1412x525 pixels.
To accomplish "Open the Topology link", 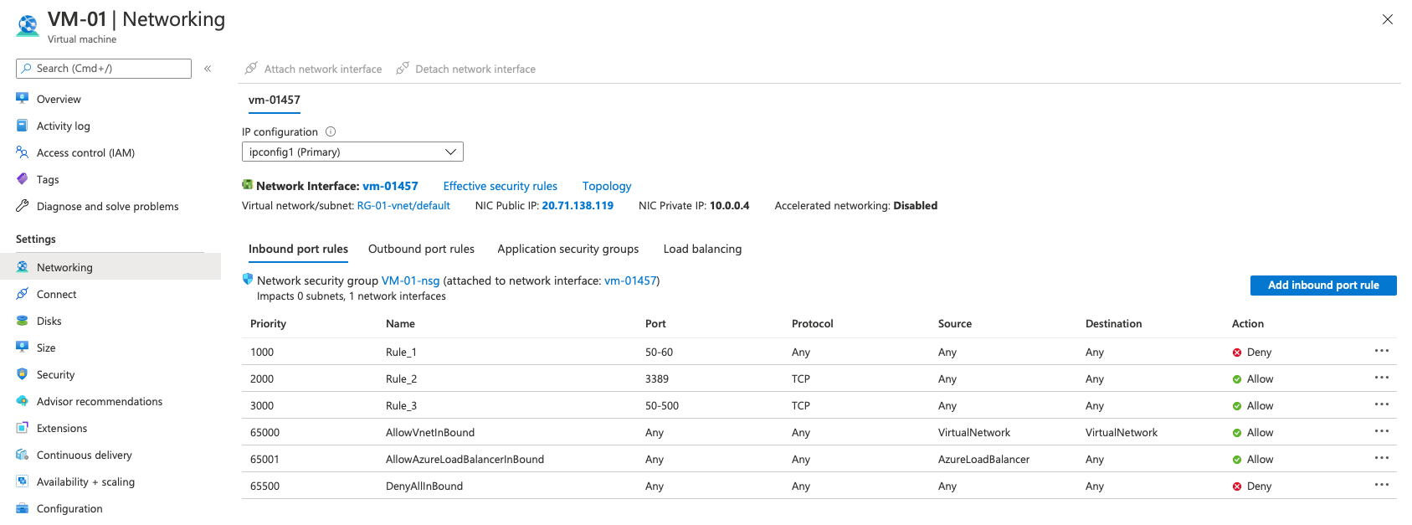I will pos(607,186).
